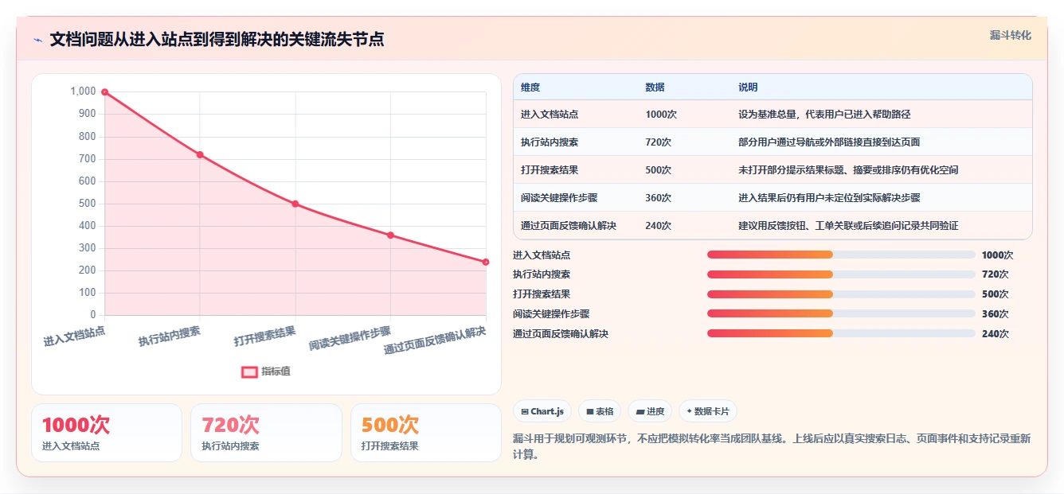Click the 打开搜索结果 caption in the stat card
The height and width of the screenshot is (494, 1064).
click(389, 446)
